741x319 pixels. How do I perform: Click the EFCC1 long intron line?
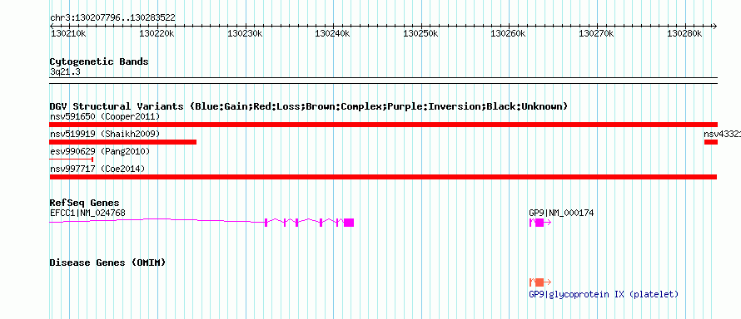click(x=157, y=220)
